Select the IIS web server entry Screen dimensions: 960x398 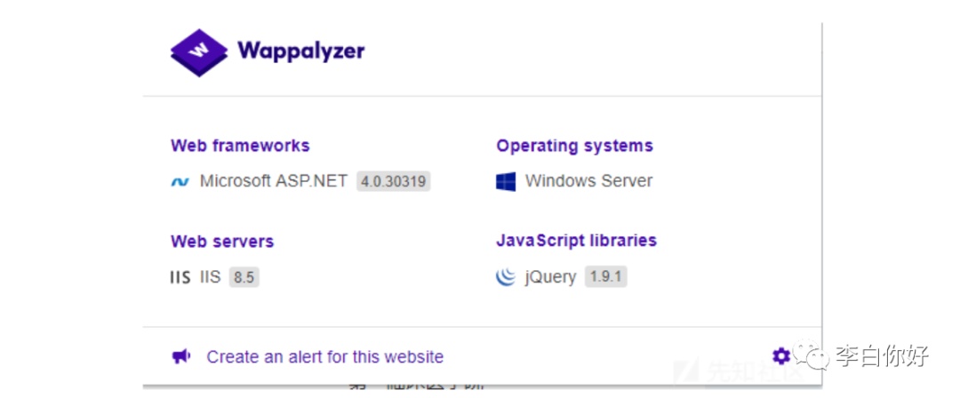click(x=210, y=277)
